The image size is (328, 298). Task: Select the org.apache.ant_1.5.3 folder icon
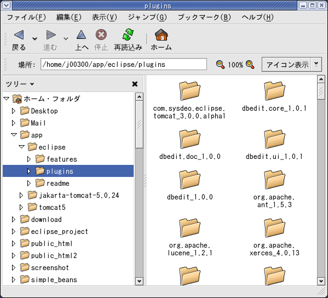pyautogui.click(x=274, y=180)
